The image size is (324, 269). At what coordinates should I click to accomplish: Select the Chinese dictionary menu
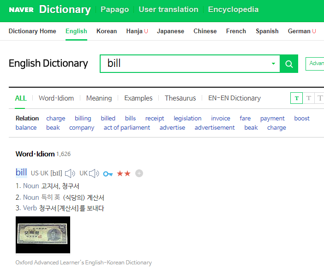pos(205,31)
